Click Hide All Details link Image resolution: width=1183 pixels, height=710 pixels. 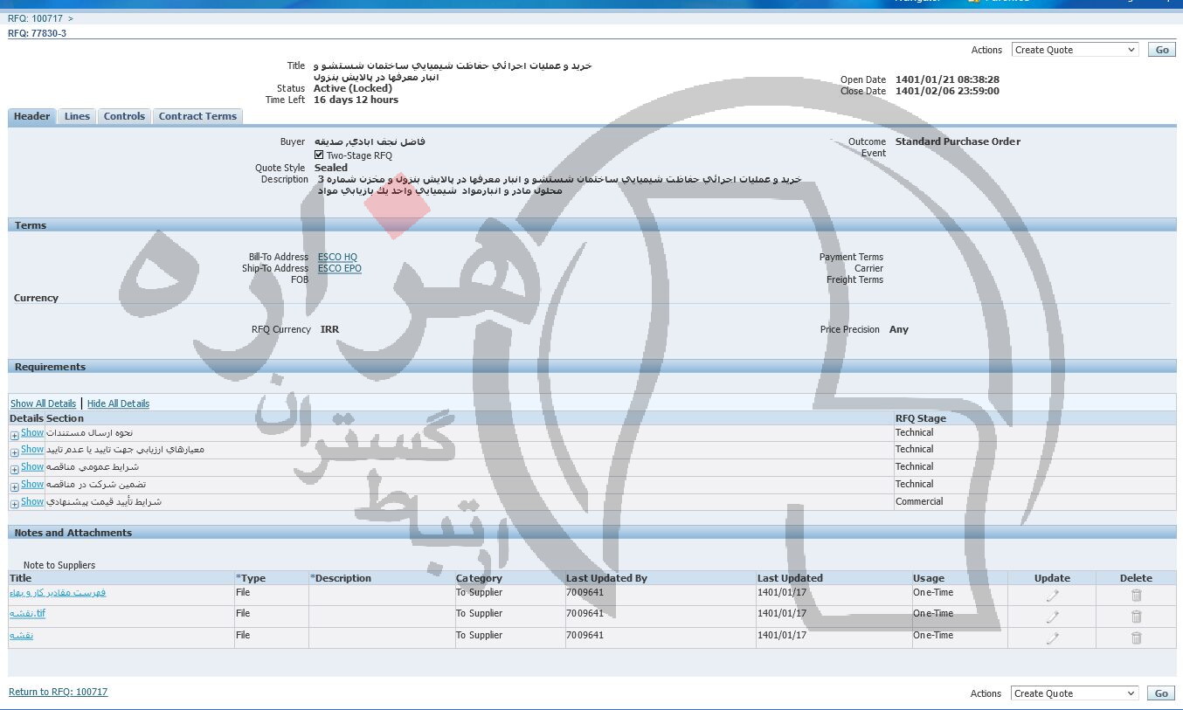point(118,403)
